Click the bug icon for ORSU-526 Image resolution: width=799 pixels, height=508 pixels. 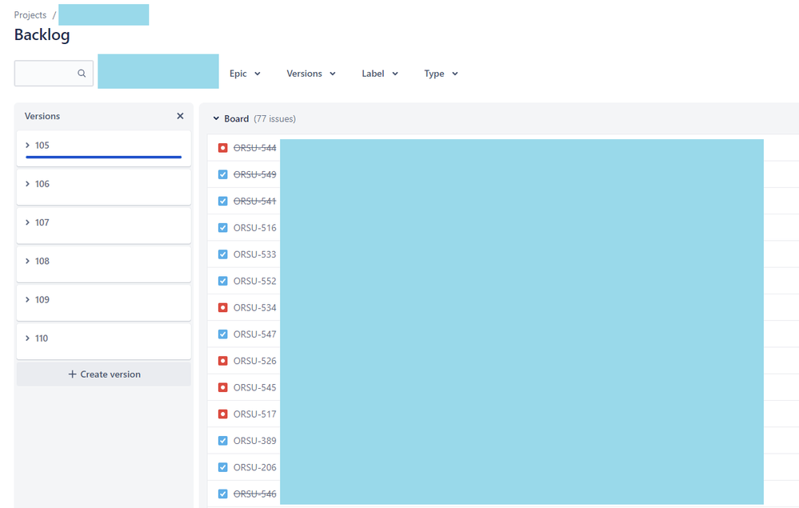(x=222, y=361)
